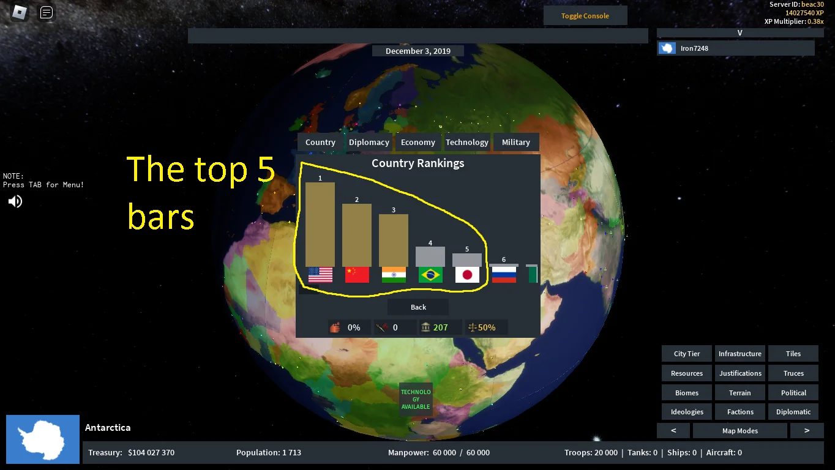Mute sound with the speaker icon
Image resolution: width=835 pixels, height=470 pixels.
(x=15, y=201)
